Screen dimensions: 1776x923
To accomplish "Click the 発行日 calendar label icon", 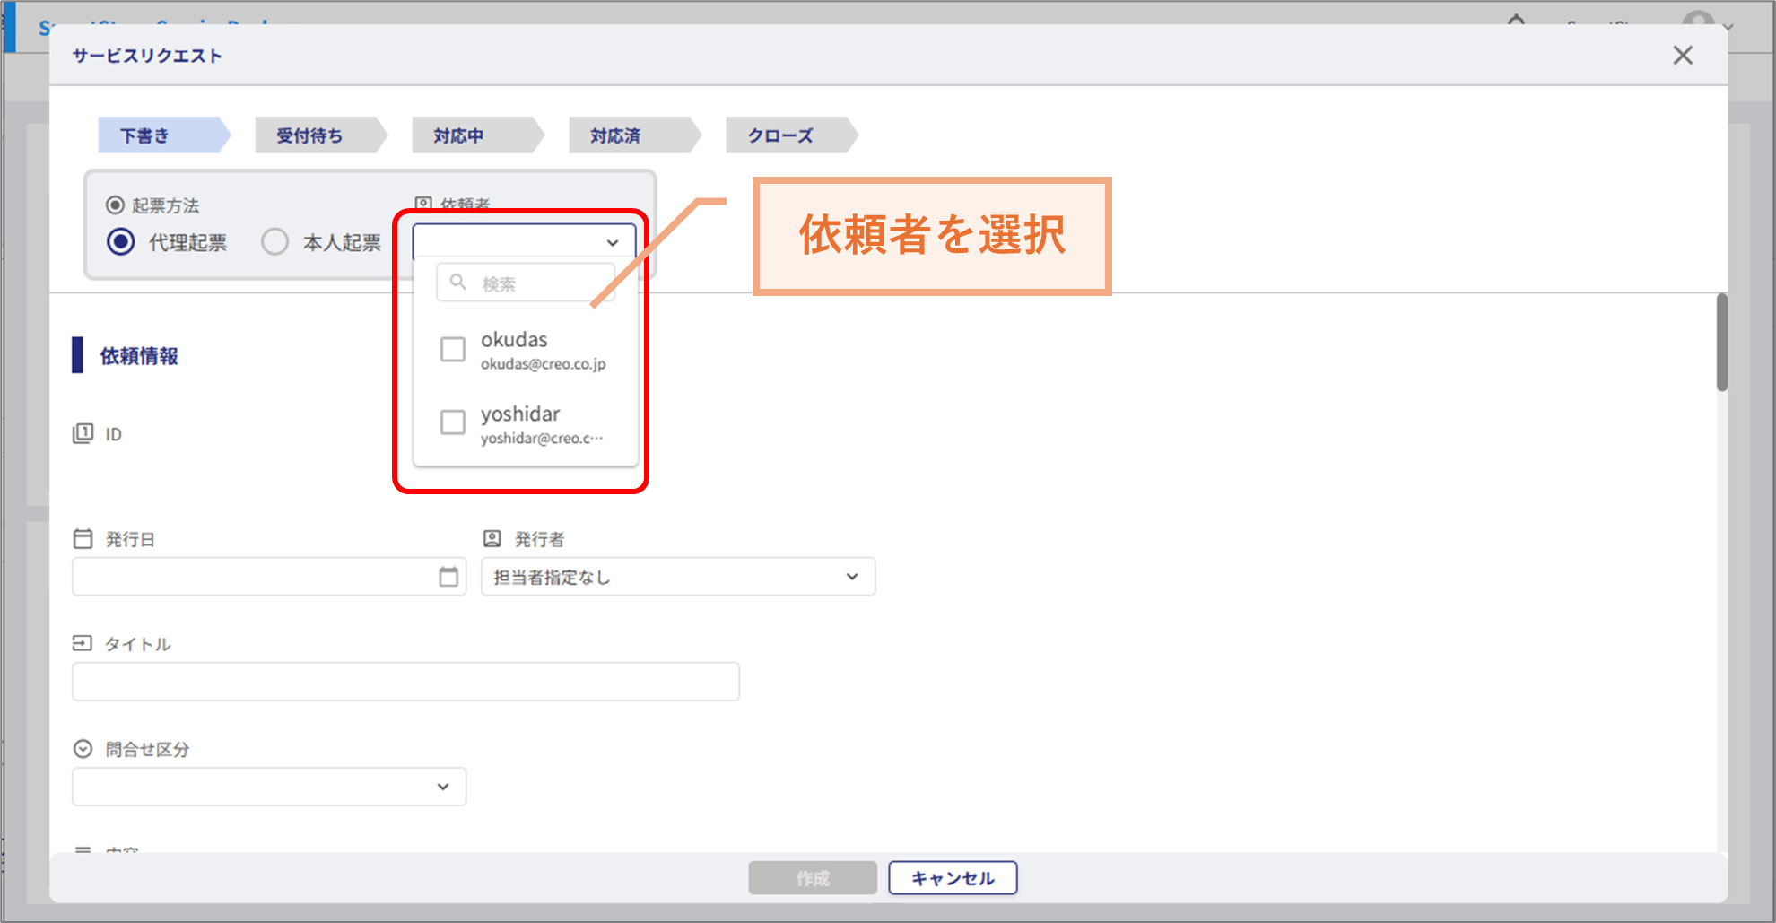I will click(83, 539).
